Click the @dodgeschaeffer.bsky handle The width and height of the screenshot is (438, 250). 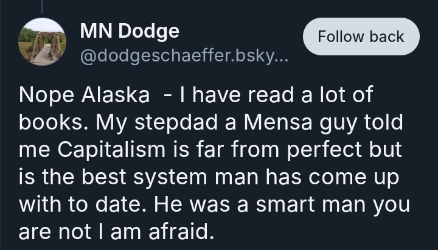coord(186,57)
